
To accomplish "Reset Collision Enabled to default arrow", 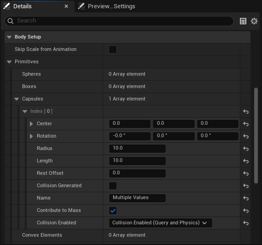I will coord(246,223).
